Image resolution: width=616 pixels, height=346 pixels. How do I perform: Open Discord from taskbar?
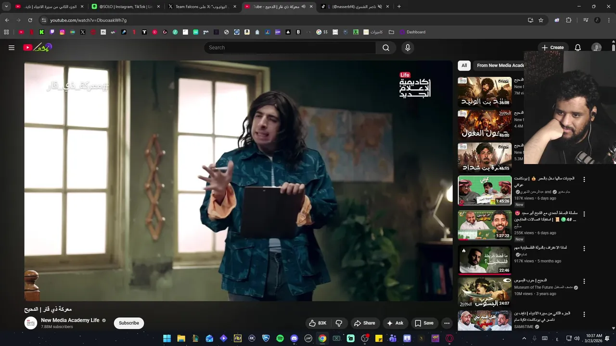click(294, 338)
